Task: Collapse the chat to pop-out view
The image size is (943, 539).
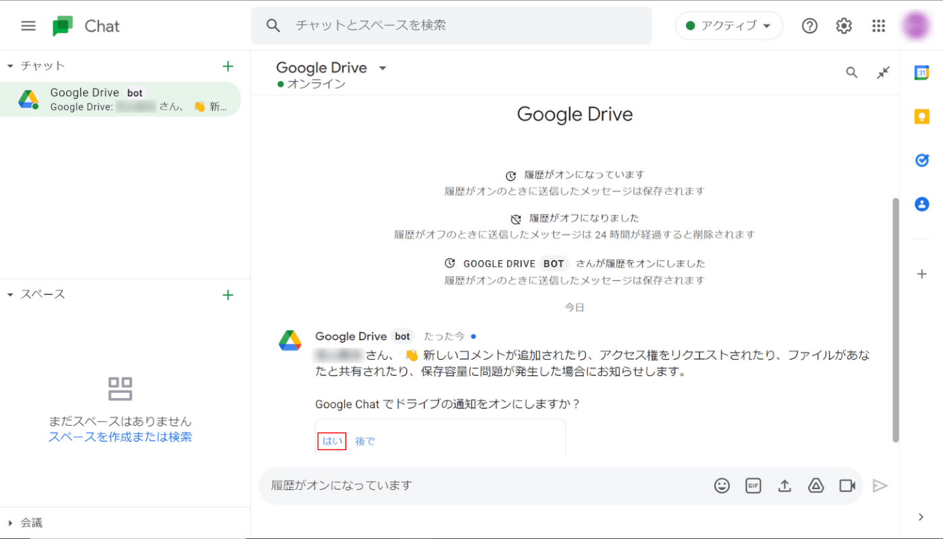Action: (883, 73)
